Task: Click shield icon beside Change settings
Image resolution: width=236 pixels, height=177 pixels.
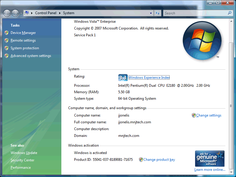Action: click(194, 115)
